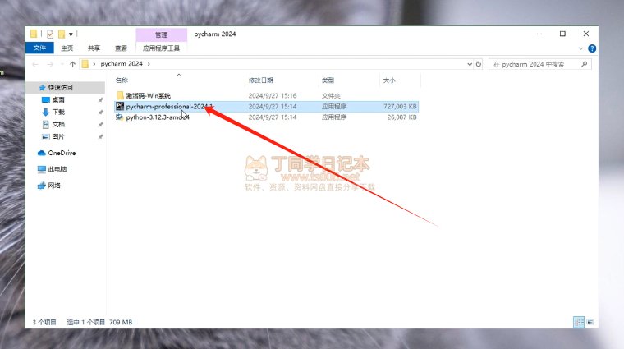
Task: Open 网络 in the navigation pane
Action: click(x=54, y=186)
